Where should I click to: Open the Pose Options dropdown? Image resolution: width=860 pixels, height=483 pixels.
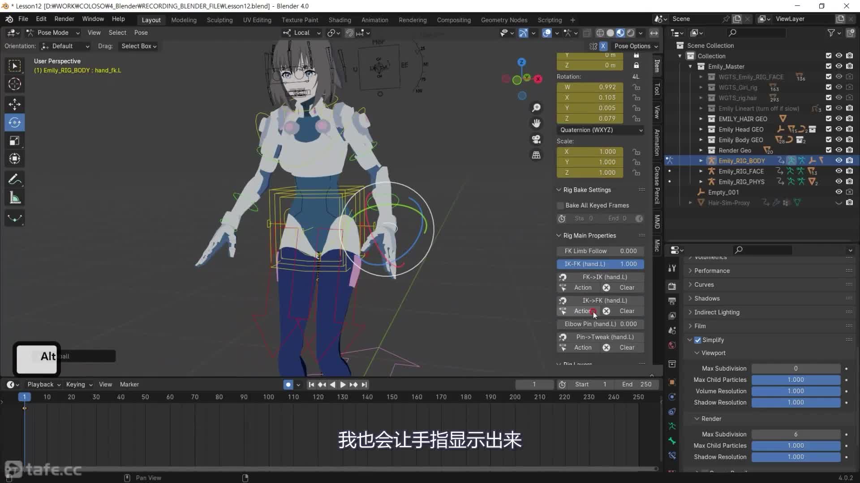[636, 46]
